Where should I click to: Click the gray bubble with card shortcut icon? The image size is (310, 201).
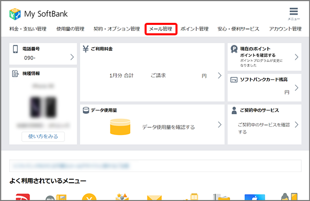56,197
